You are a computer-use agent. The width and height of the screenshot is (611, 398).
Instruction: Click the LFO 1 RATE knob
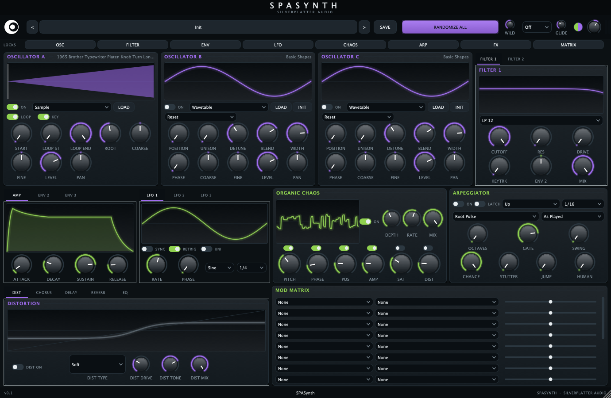[157, 264]
